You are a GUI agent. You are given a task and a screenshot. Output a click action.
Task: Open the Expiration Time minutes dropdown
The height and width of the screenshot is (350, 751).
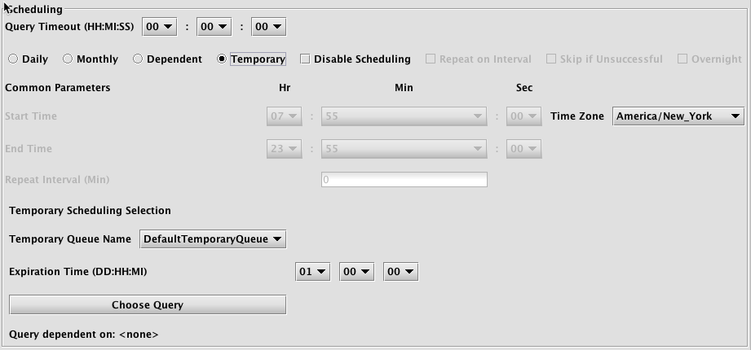click(x=401, y=272)
